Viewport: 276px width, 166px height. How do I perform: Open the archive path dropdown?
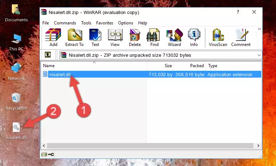coord(259,55)
